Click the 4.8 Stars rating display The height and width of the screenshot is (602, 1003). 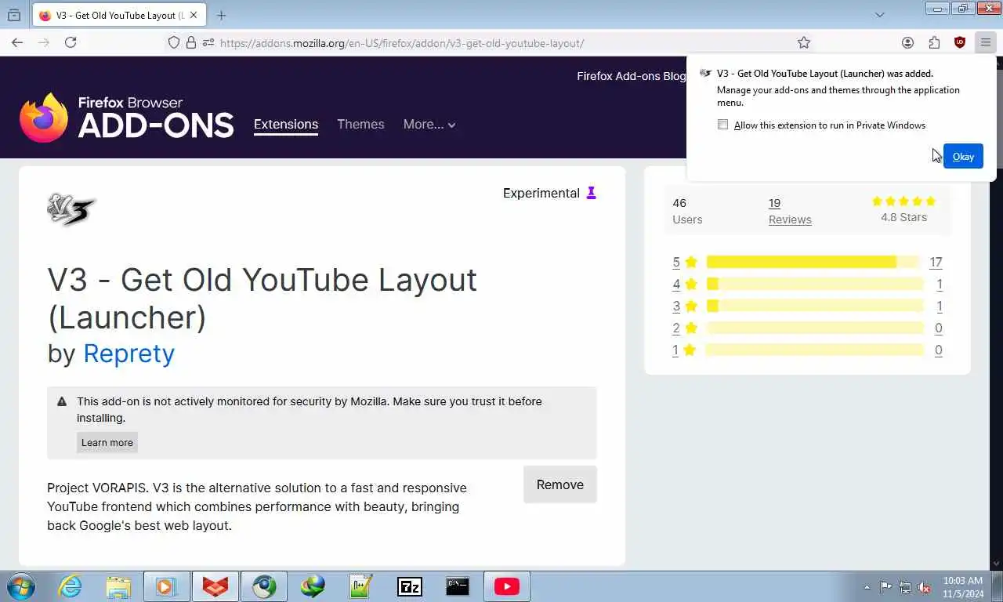pyautogui.click(x=903, y=209)
